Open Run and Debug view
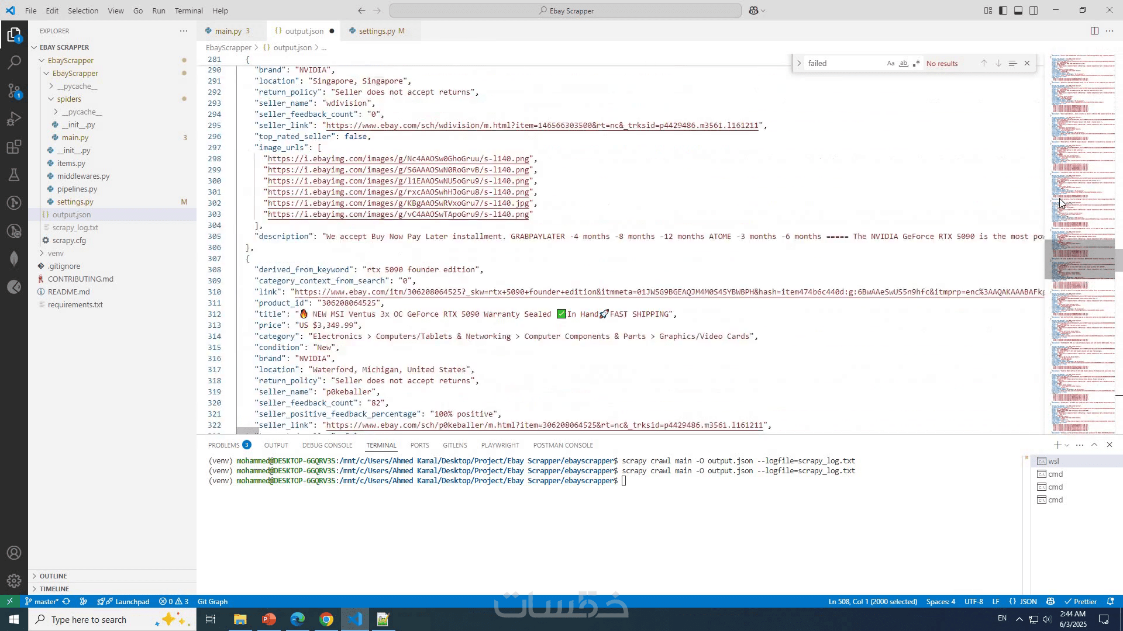This screenshot has height=631, width=1123. pyautogui.click(x=14, y=119)
